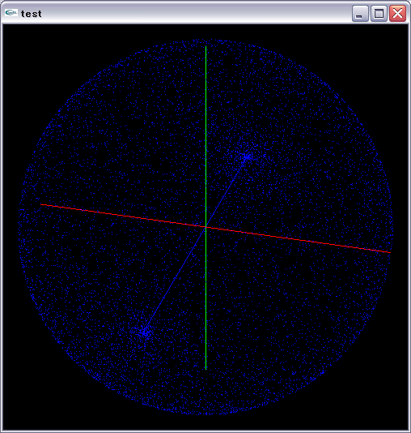The image size is (411, 433).
Task: Click the application icon in title bar
Action: (x=11, y=13)
